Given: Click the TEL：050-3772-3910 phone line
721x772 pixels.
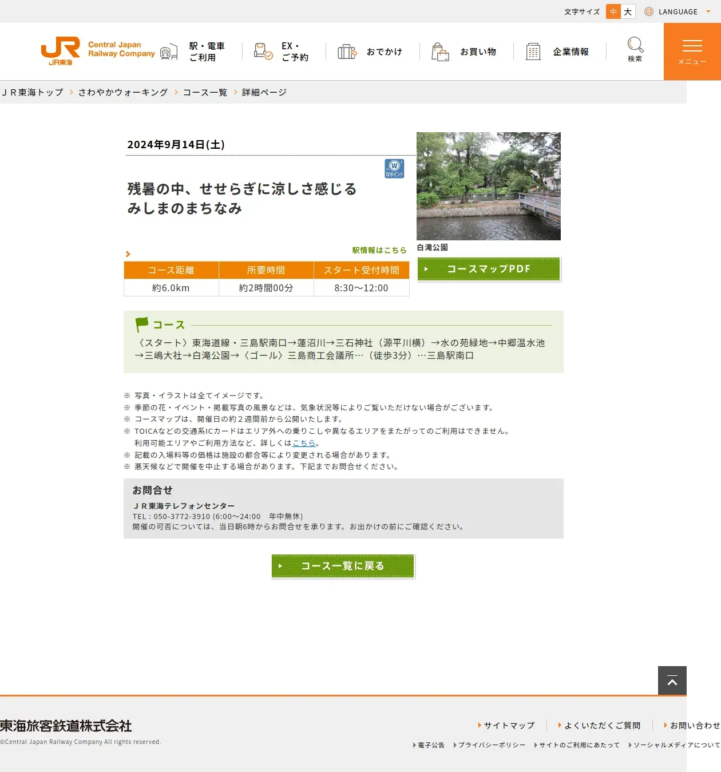Looking at the screenshot, I should click(x=217, y=516).
